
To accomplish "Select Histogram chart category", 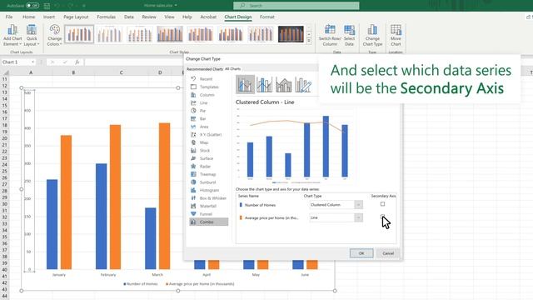I will click(x=209, y=190).
